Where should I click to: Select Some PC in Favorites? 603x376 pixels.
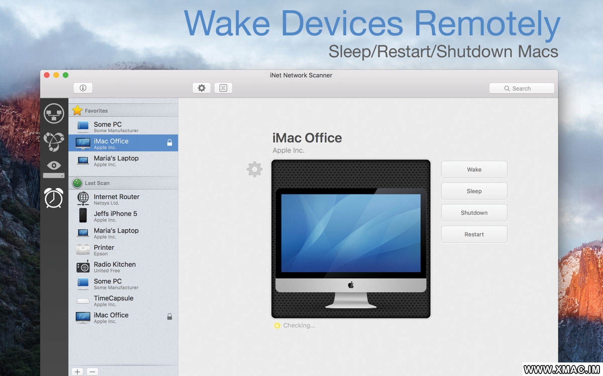[x=123, y=127]
